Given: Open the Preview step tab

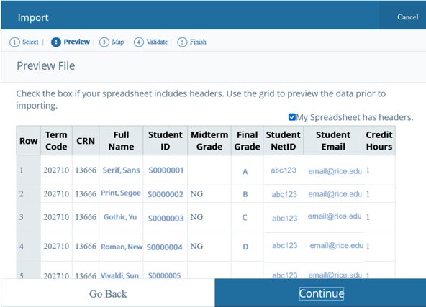Looking at the screenshot, I should point(71,42).
